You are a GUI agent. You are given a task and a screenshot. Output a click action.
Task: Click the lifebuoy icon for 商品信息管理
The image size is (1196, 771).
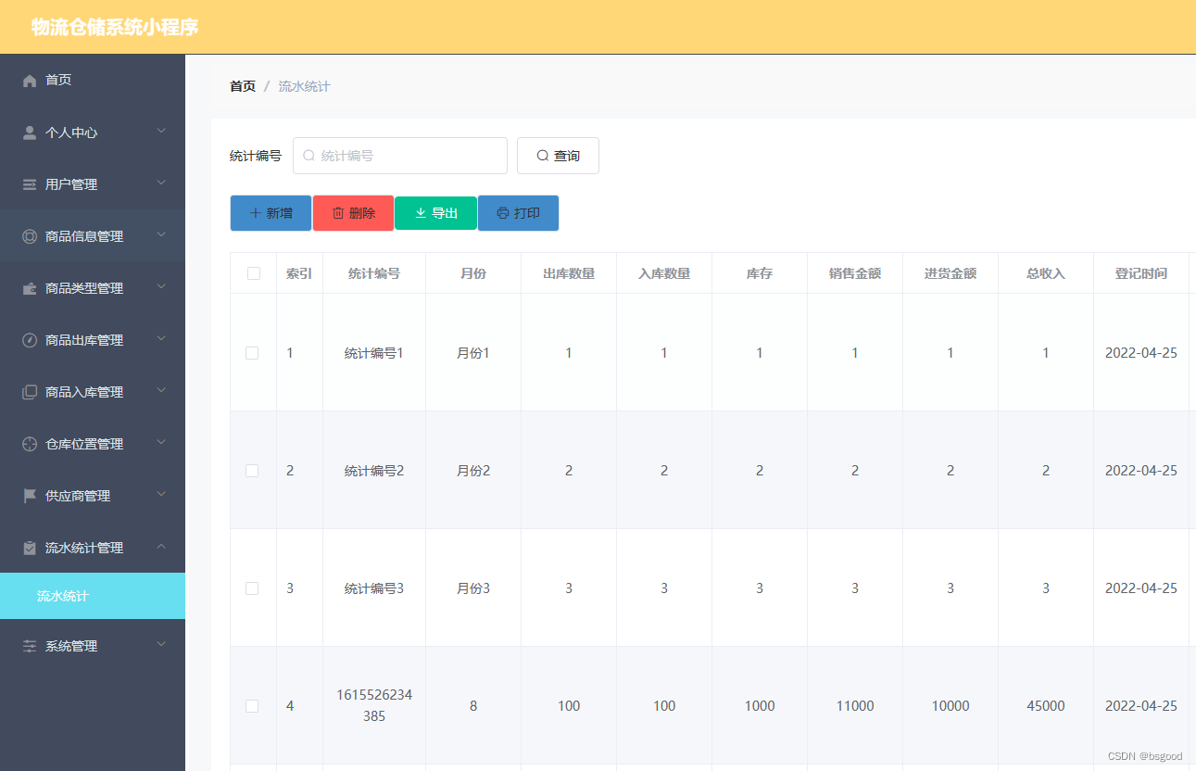[30, 236]
